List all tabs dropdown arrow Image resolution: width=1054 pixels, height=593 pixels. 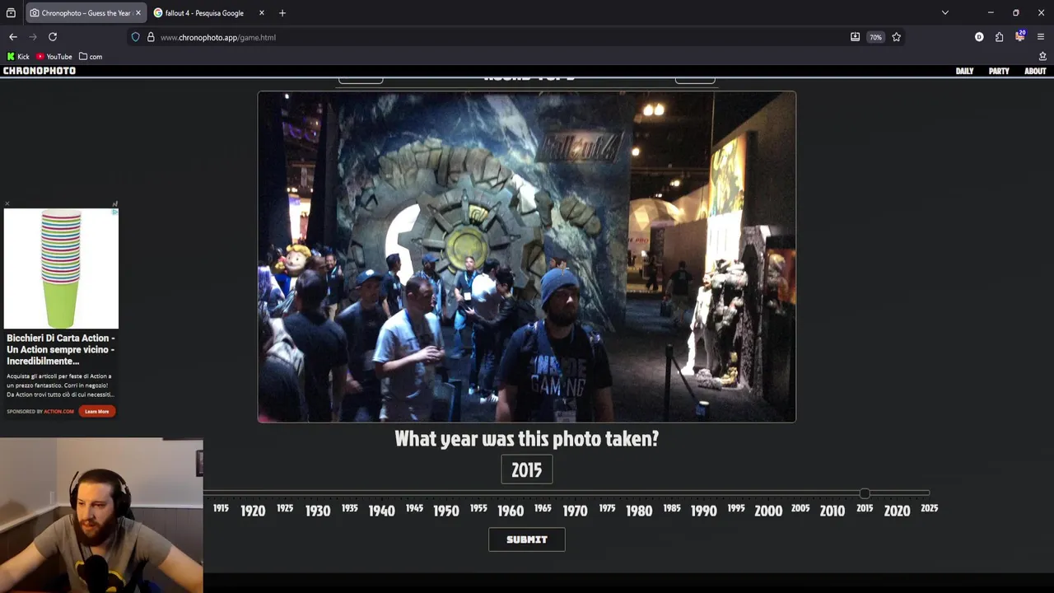point(945,13)
